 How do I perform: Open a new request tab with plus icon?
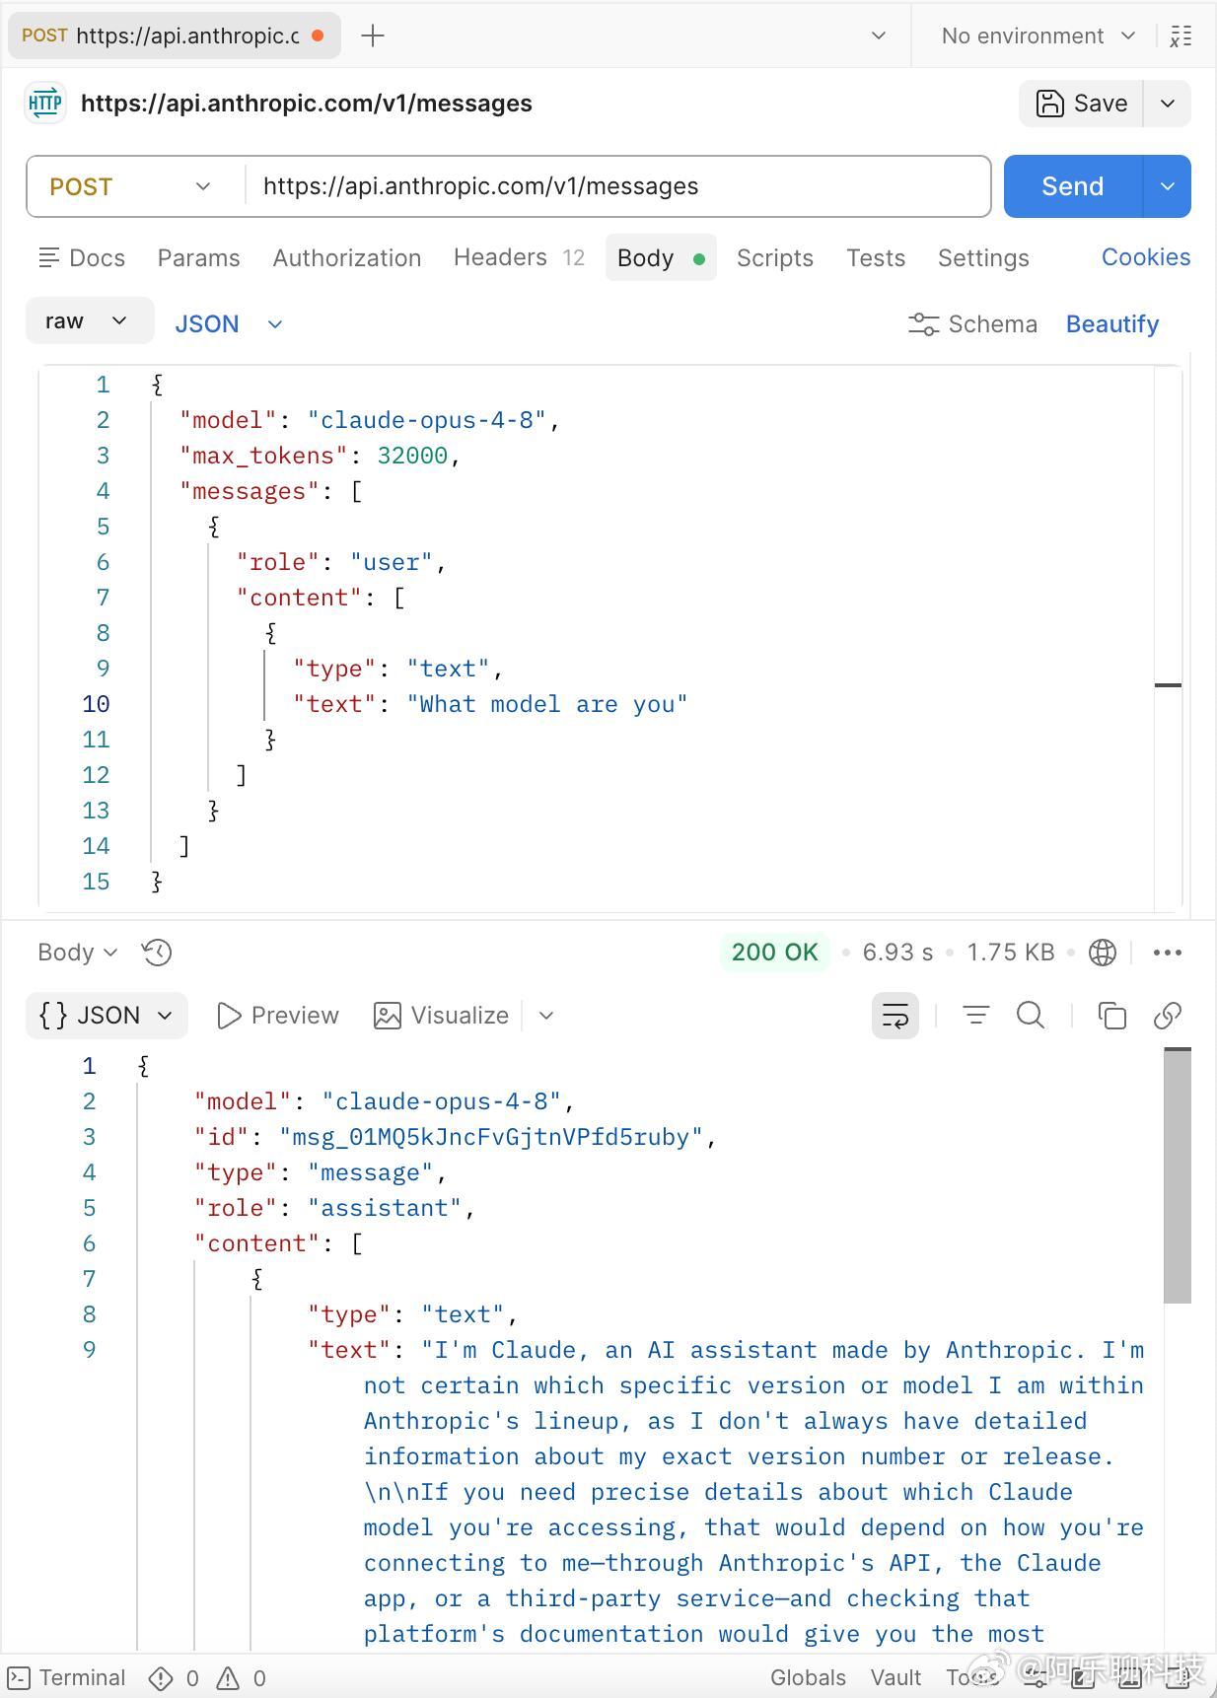pyautogui.click(x=373, y=36)
